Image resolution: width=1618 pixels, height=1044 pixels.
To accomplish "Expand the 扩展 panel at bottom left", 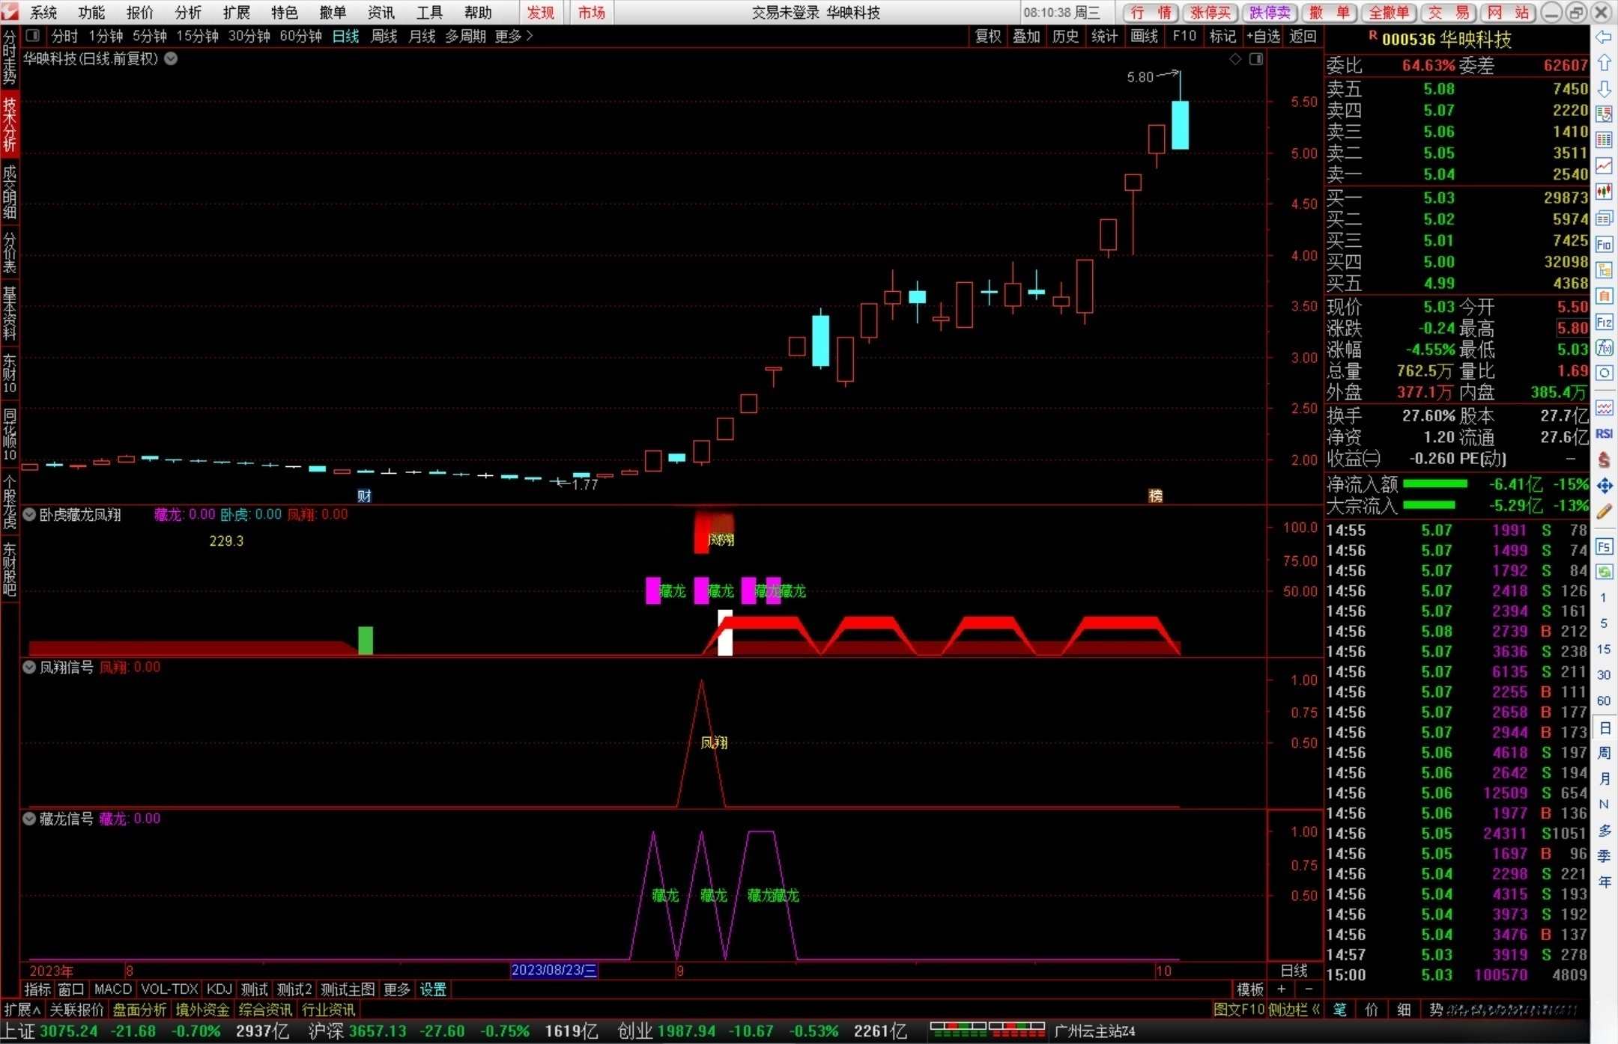I will (x=22, y=1010).
